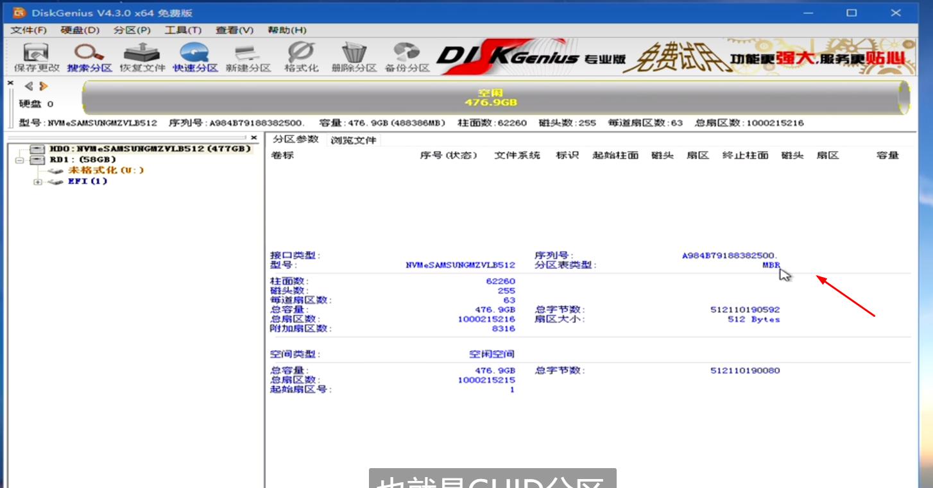The image size is (933, 488).
Task: Select the RD1:(58GB) disk in tree
Action: click(83, 160)
